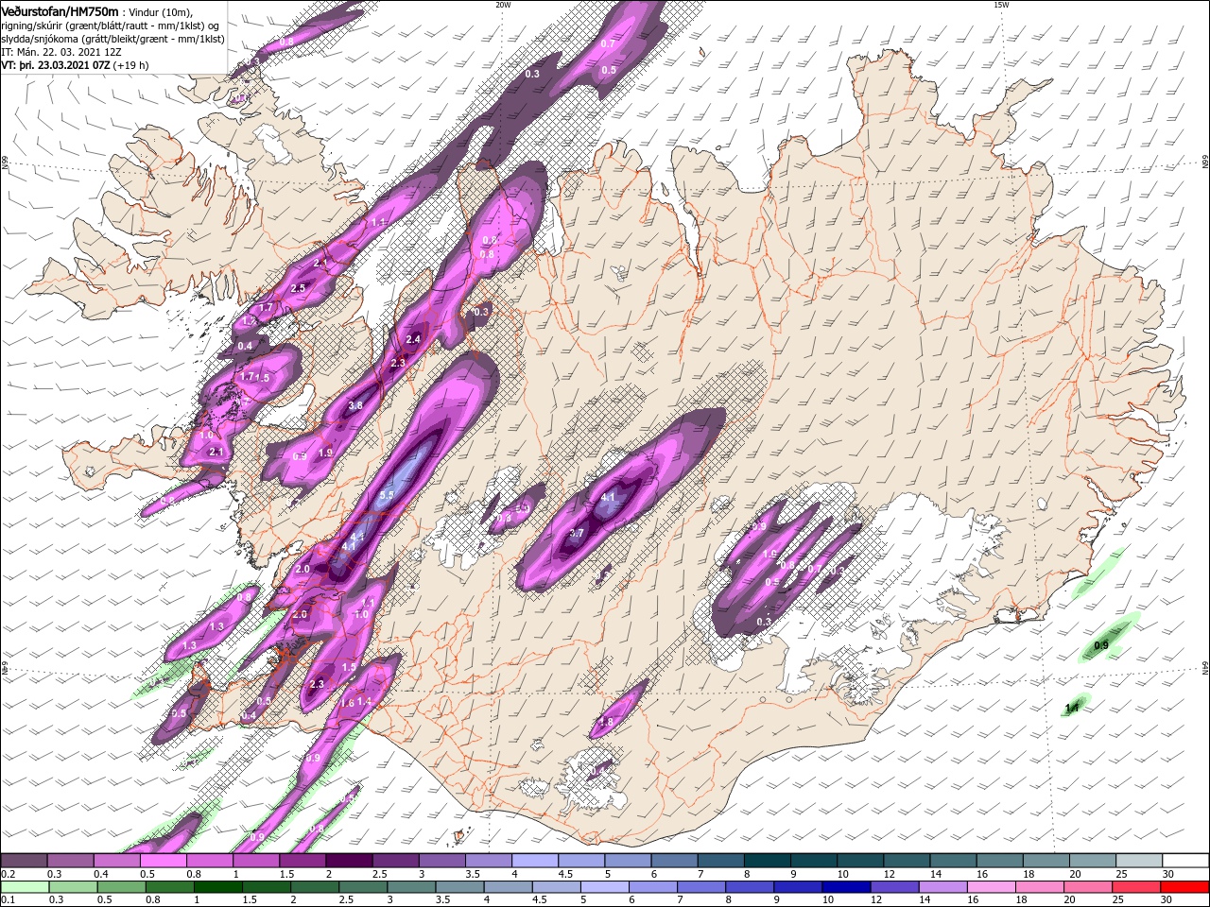This screenshot has width=1210, height=907.
Task: Click the bottom legend swatch between 0.1 and 0.3
Action: tap(24, 887)
